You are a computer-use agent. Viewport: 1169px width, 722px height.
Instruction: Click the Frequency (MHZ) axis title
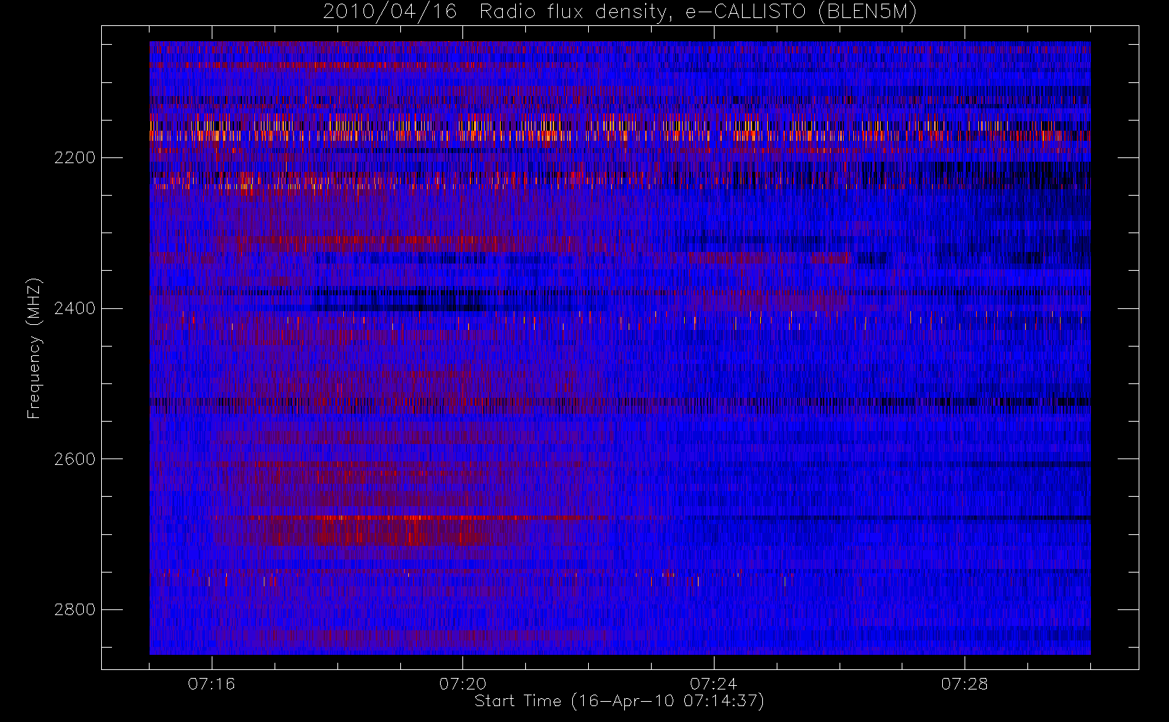coord(34,348)
